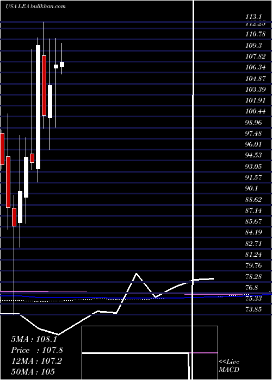Click the 50MA : 105 readout
Viewport: 272px width, 380px height.
(x=33, y=371)
